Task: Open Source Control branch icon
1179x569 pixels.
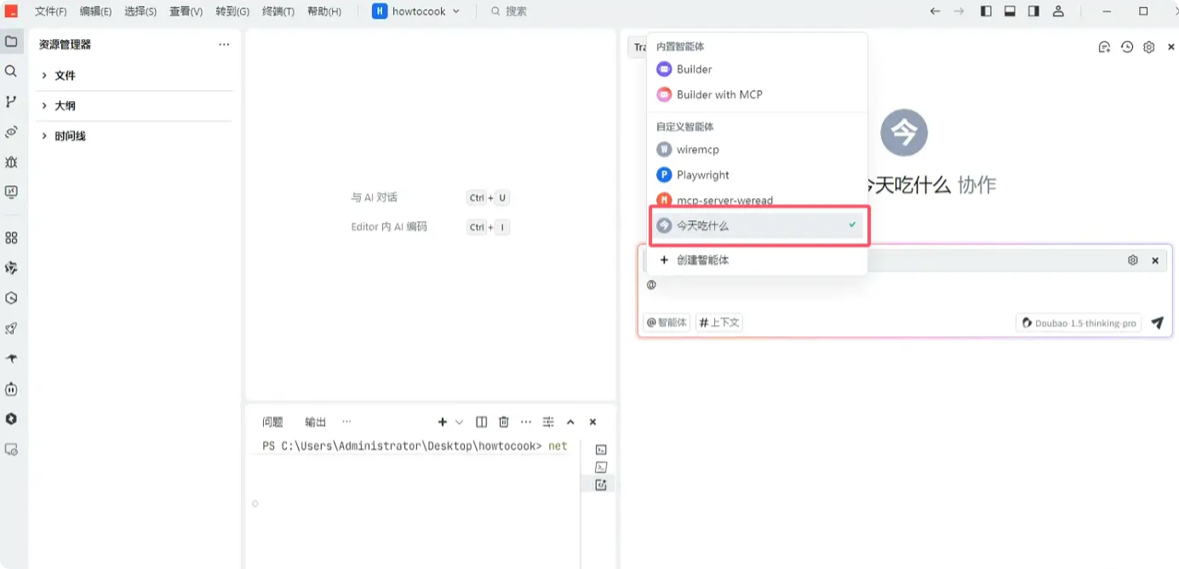Action: (x=11, y=101)
